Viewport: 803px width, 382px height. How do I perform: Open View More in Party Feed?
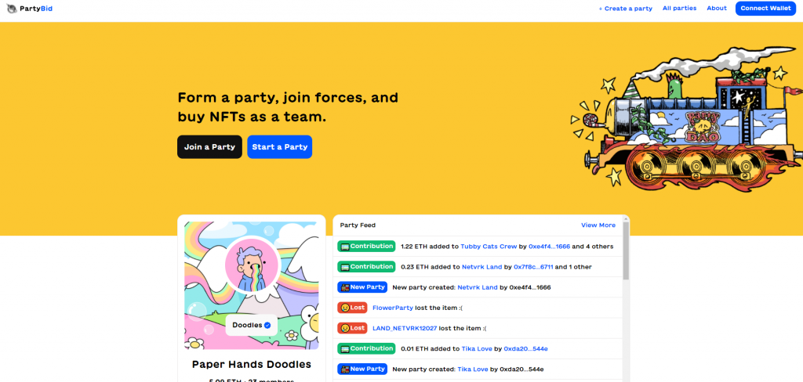pos(598,225)
